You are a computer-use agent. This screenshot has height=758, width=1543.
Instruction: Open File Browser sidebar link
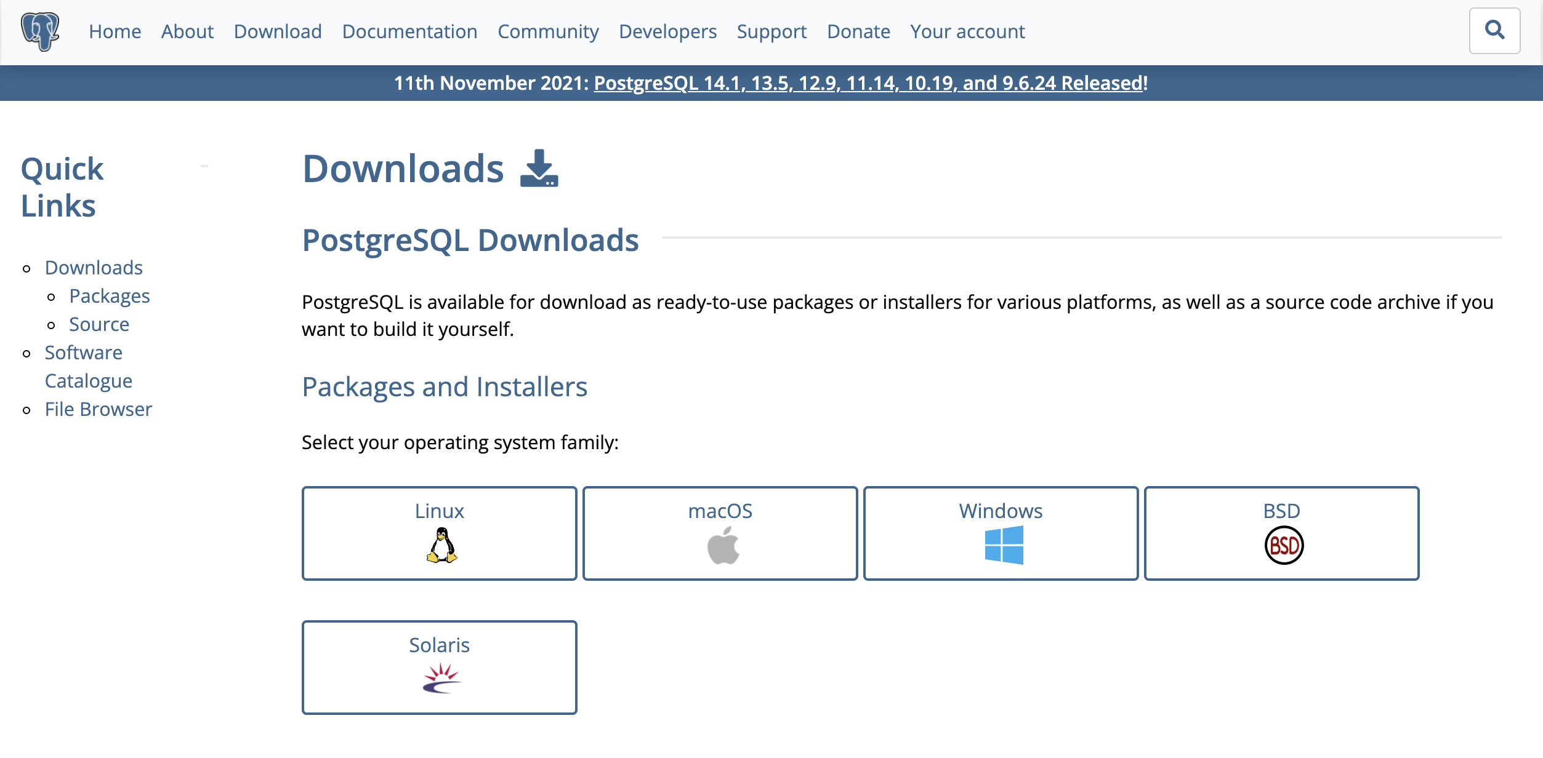99,409
